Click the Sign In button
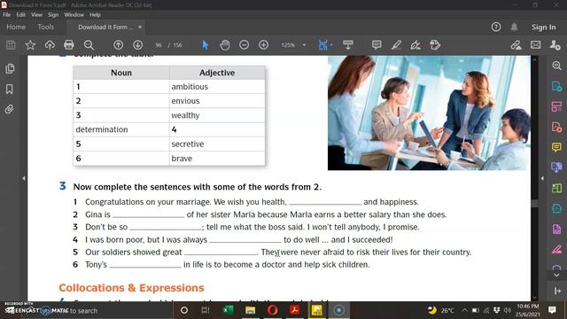Image resolution: width=567 pixels, height=319 pixels. (x=543, y=27)
